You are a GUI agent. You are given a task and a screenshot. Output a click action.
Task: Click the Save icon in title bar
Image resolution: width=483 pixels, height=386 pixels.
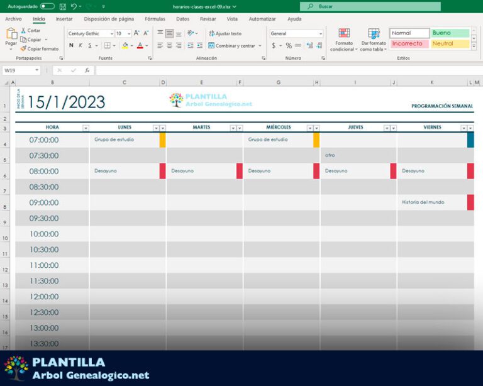coord(62,6)
